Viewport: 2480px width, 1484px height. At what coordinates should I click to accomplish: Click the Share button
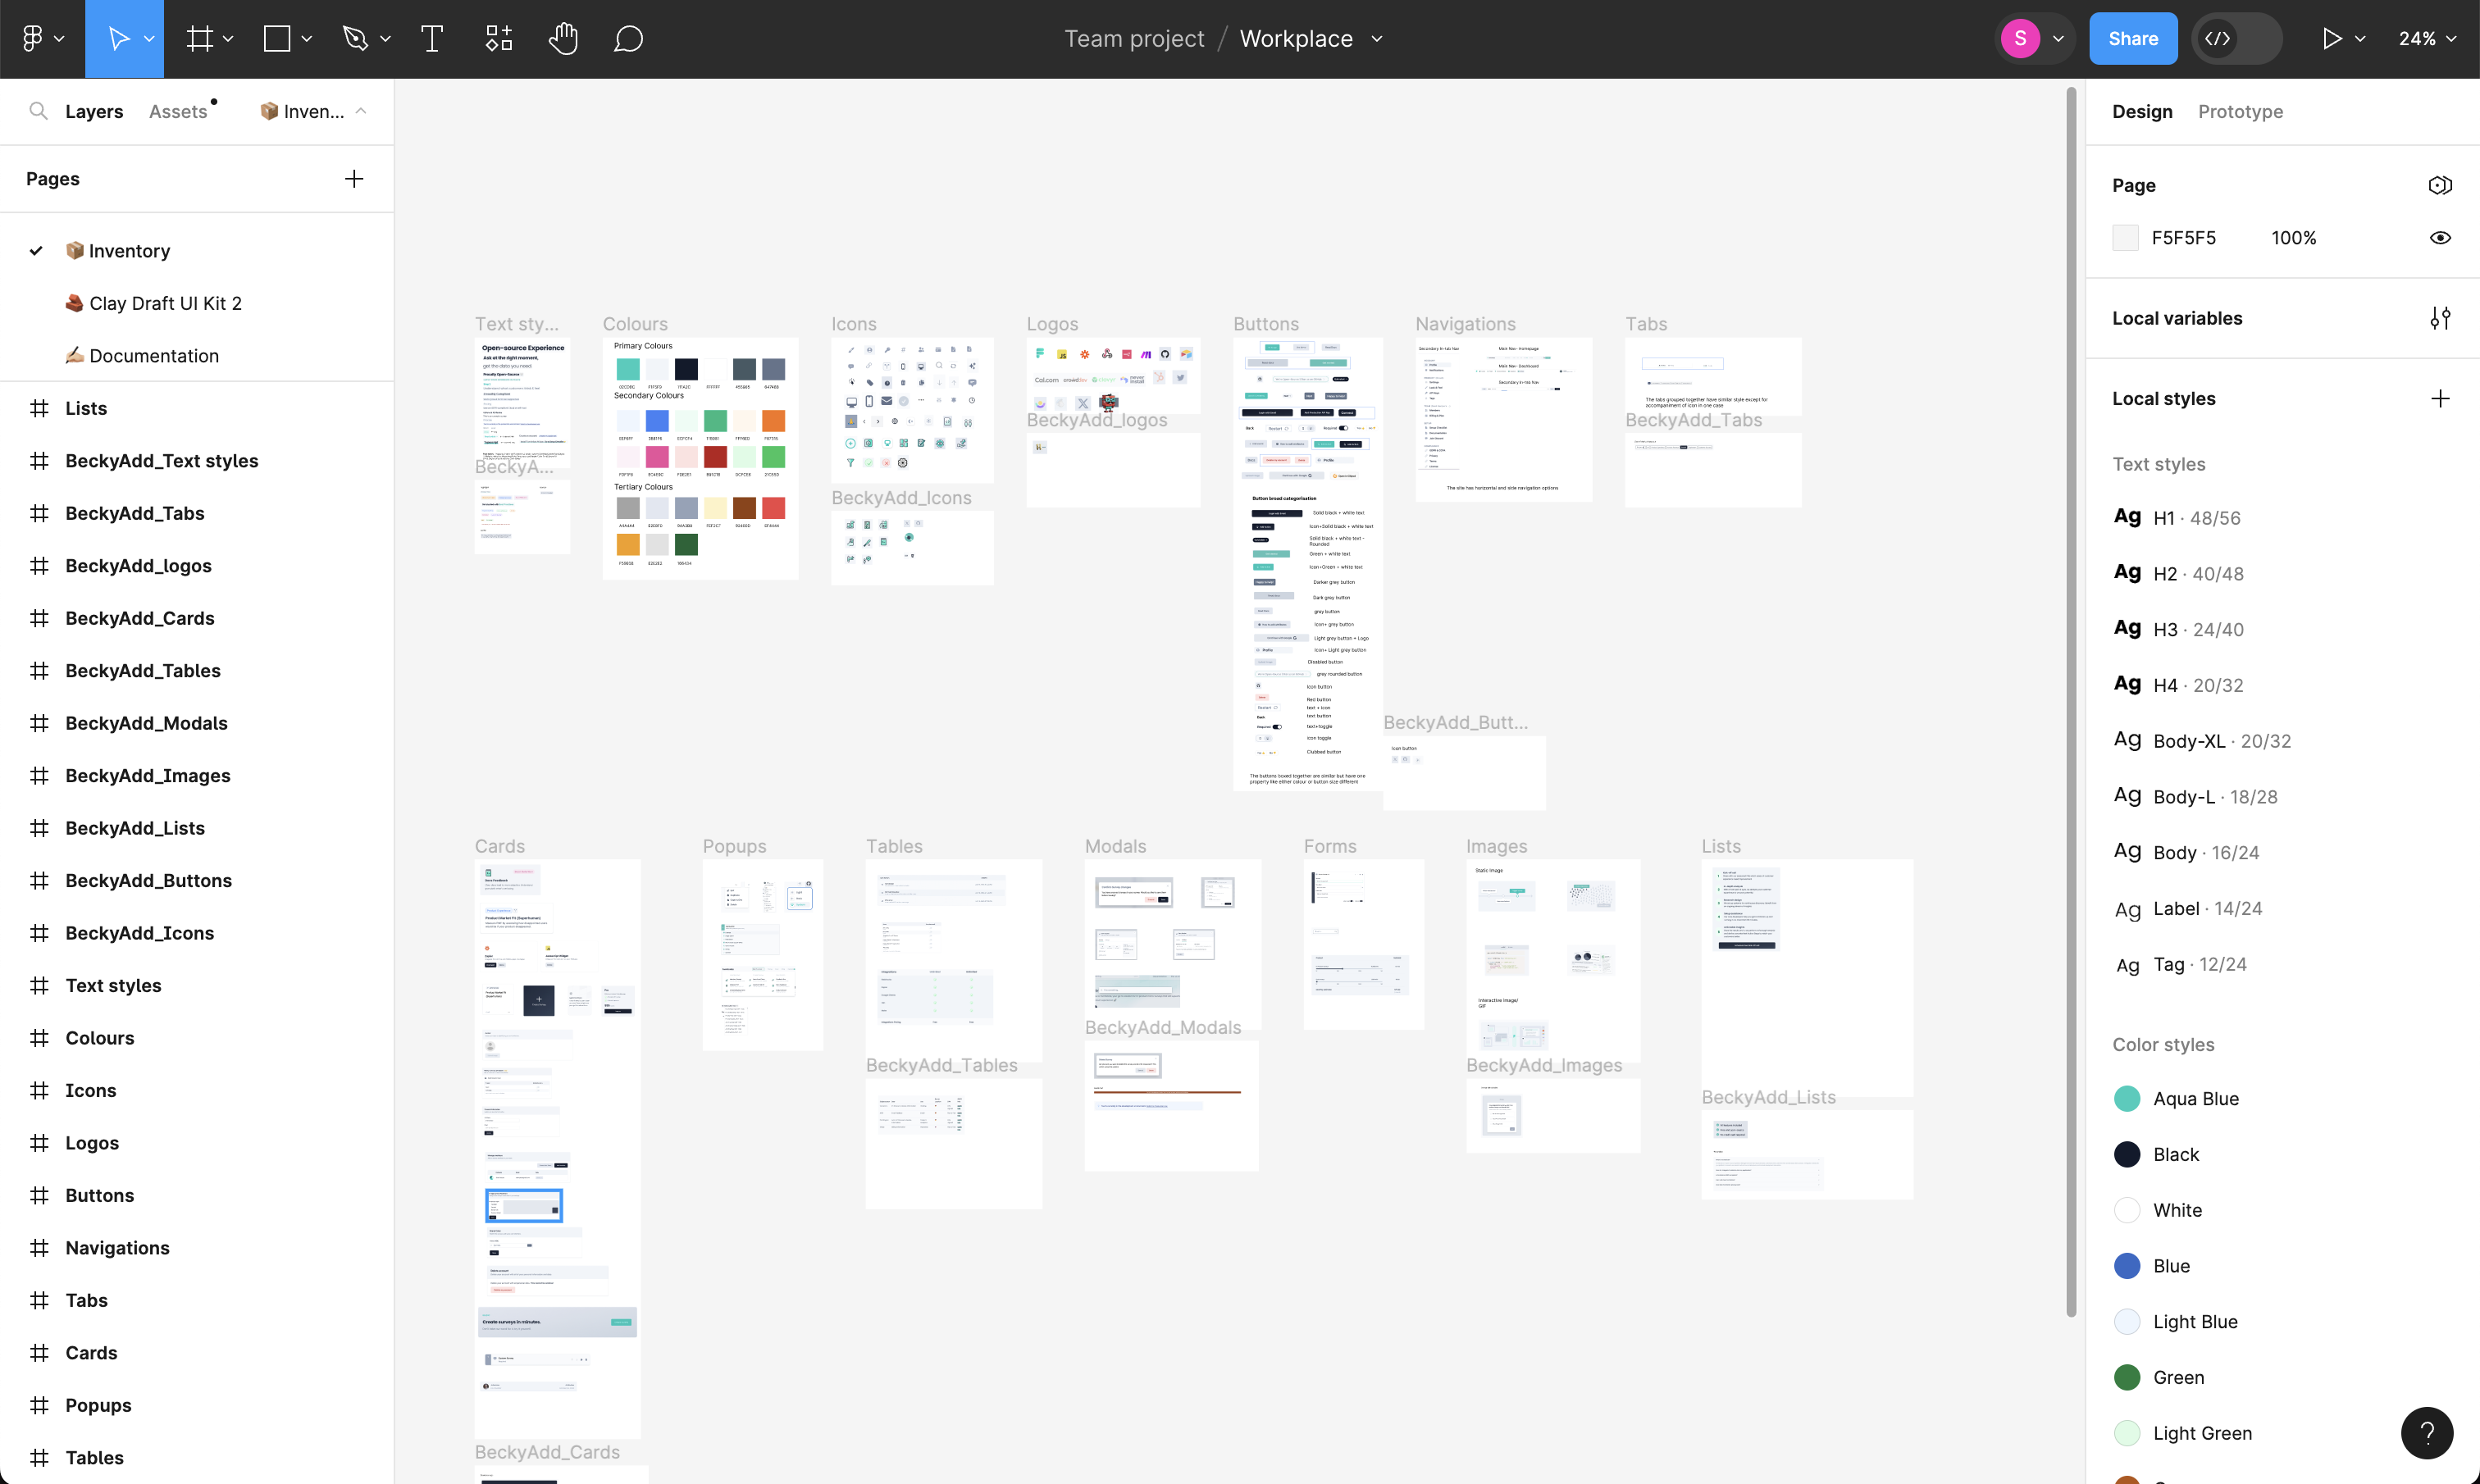2133,38
